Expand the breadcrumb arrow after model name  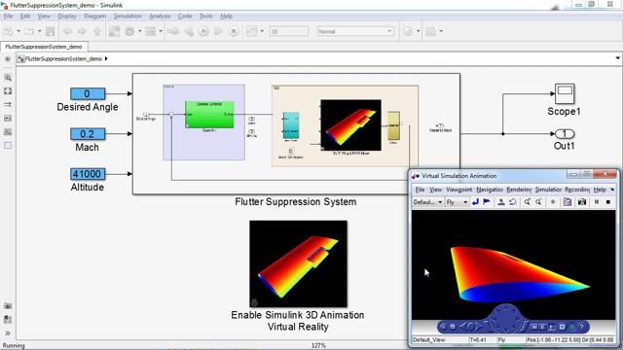coord(106,58)
